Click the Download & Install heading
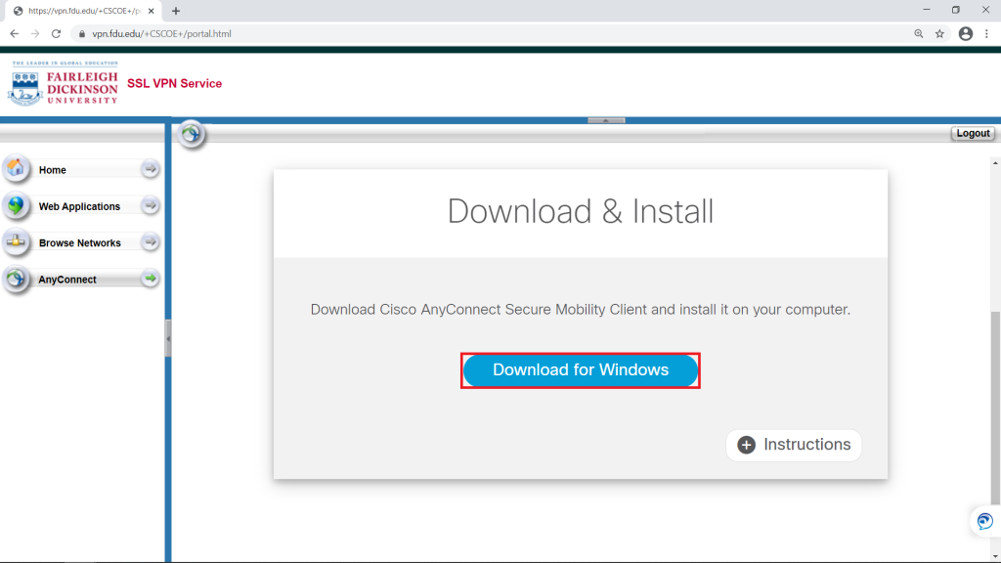Image resolution: width=1001 pixels, height=563 pixels. [x=581, y=212]
